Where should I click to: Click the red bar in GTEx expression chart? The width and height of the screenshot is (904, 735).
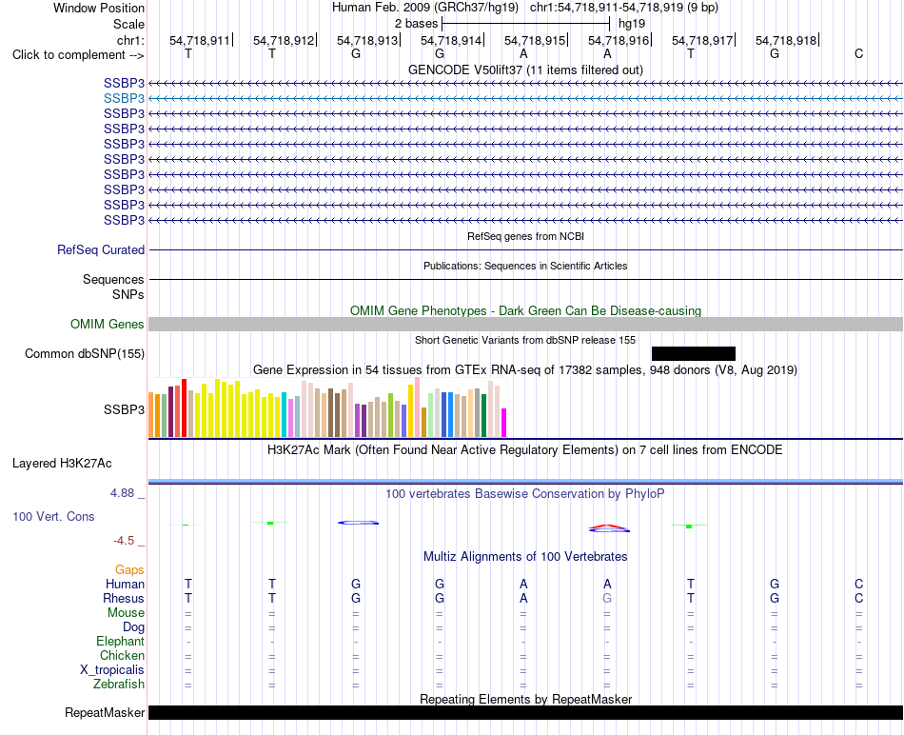[184, 407]
